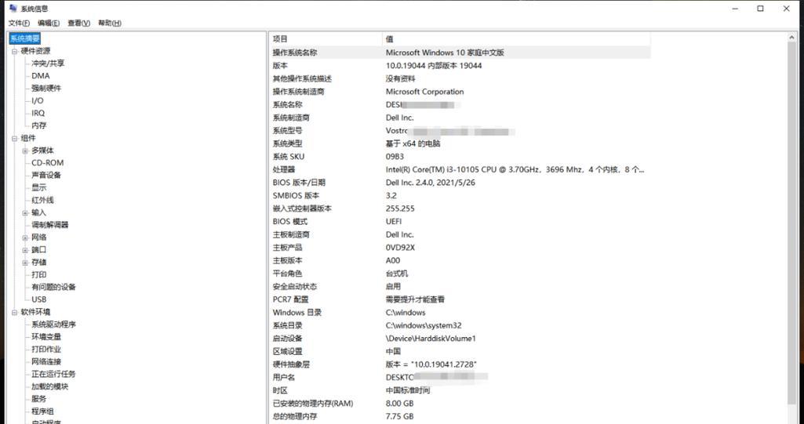Click the installed RAM value 8.00 GB
Screen dimensions: 804x424
click(399, 404)
